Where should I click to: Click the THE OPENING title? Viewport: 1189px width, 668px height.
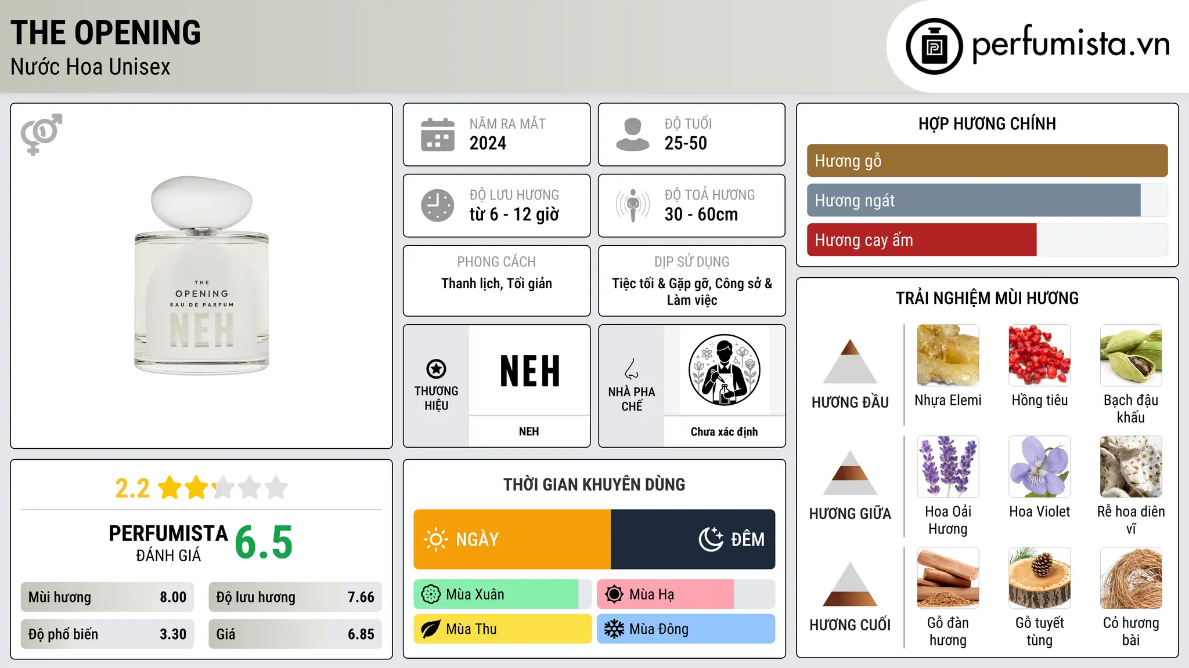[106, 32]
